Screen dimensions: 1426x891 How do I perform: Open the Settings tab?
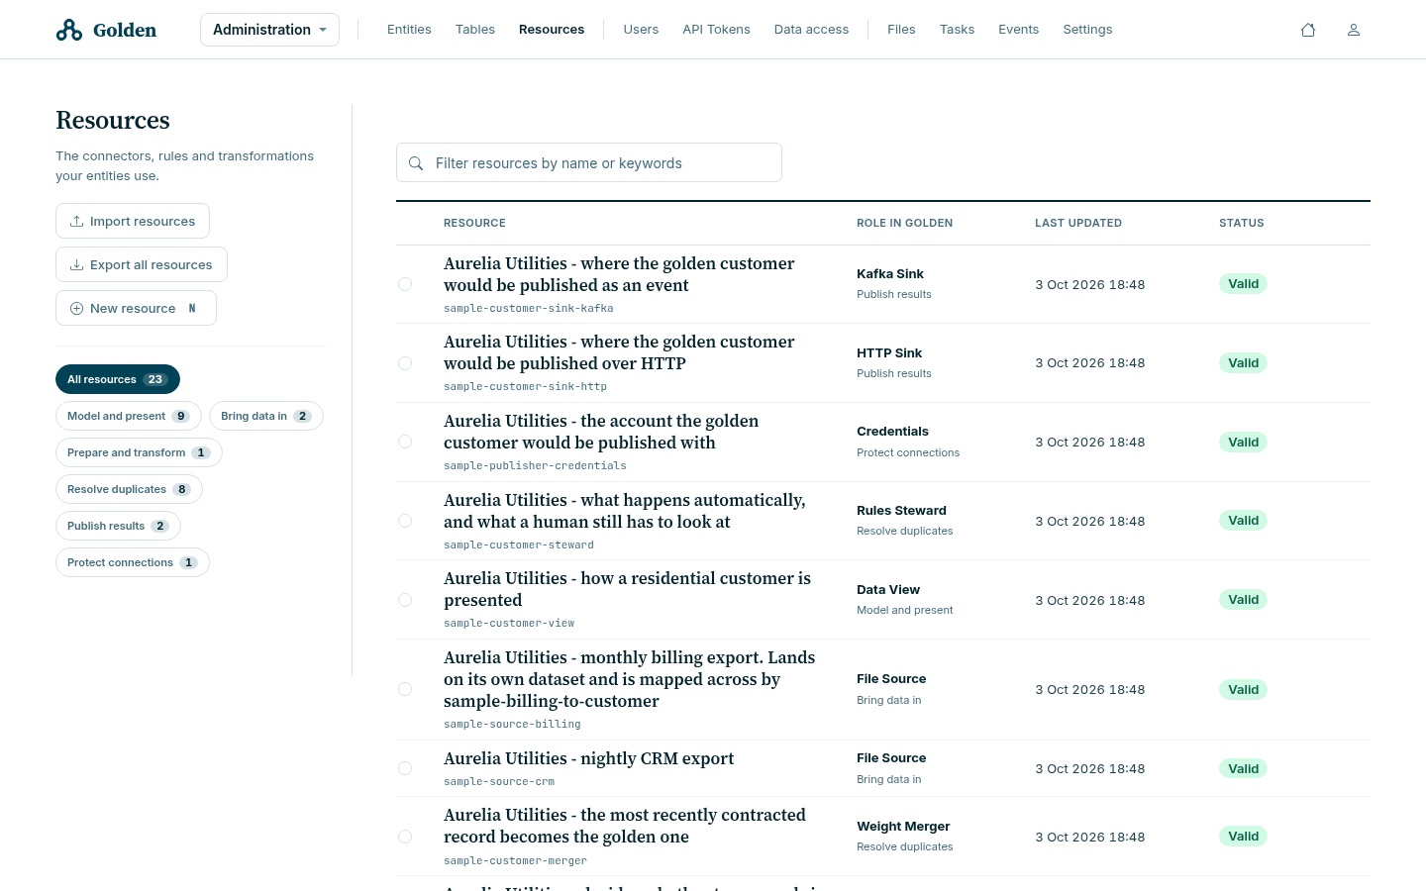click(1087, 30)
